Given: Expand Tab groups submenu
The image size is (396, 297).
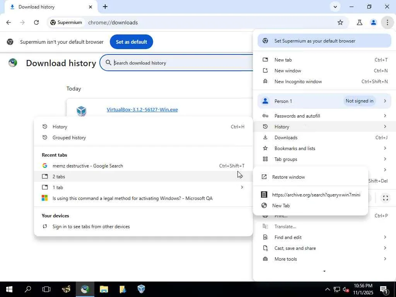Looking at the screenshot, I should point(324,159).
